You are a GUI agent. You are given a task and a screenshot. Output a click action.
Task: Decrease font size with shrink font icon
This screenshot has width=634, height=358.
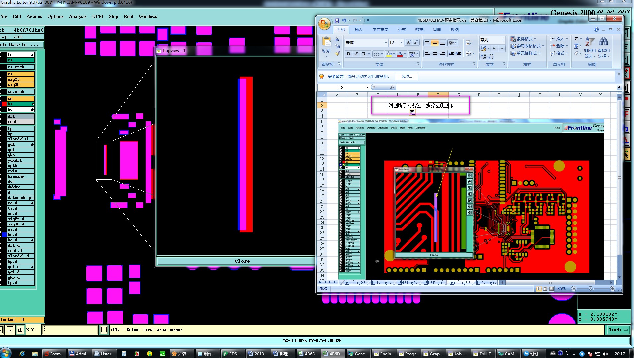415,43
